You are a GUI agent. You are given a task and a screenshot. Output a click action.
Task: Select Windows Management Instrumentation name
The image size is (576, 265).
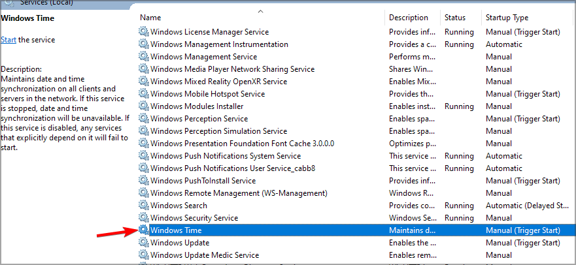(219, 44)
